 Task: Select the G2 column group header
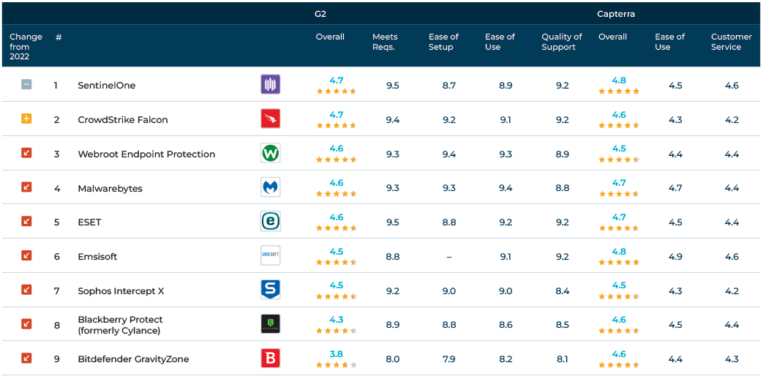tap(320, 14)
